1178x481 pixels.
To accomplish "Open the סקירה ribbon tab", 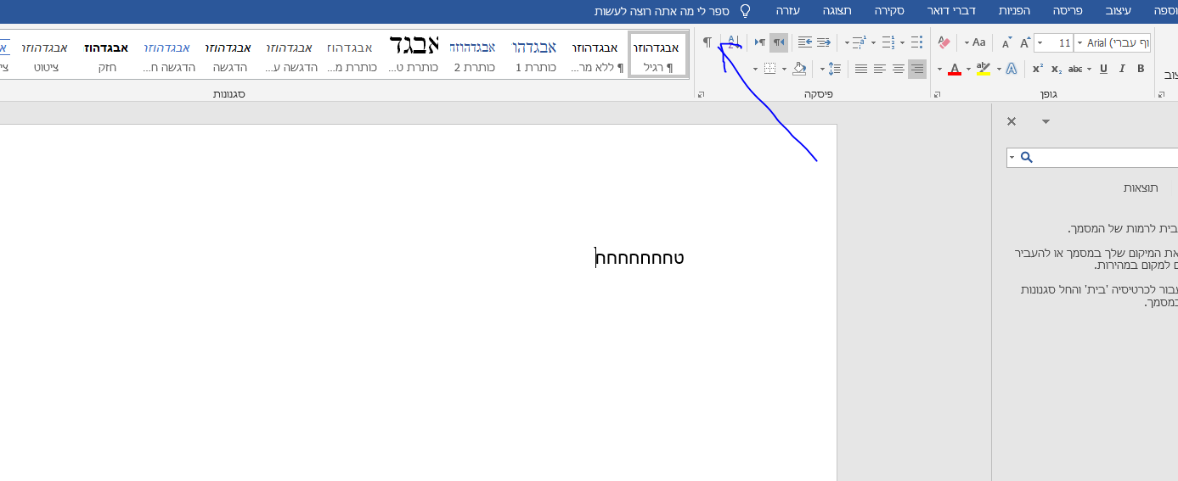I will click(x=889, y=11).
